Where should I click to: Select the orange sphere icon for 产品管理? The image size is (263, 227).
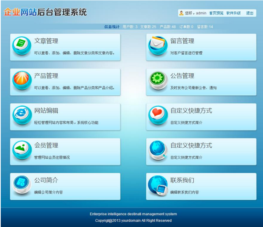tap(22, 80)
